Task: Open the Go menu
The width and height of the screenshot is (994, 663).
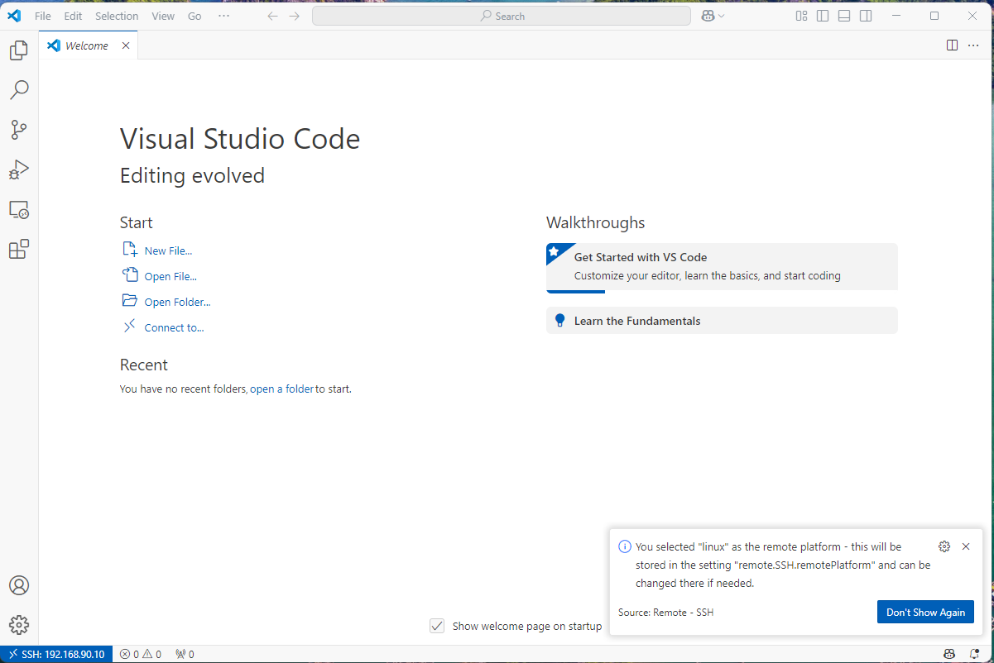Action: click(194, 16)
